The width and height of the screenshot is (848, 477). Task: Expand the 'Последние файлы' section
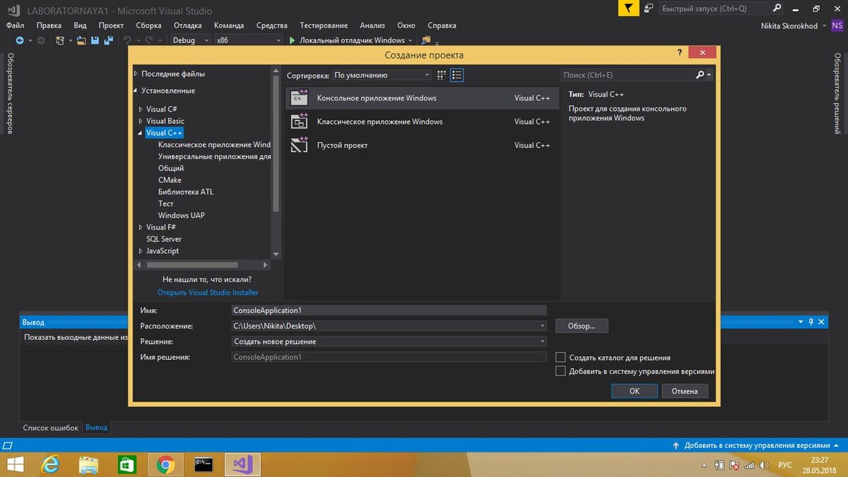pyautogui.click(x=136, y=73)
